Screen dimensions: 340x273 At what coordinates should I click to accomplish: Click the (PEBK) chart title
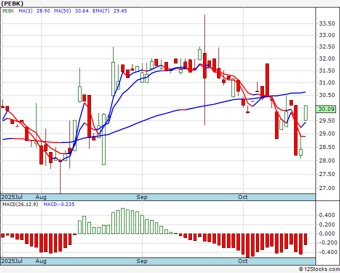pyautogui.click(x=12, y=3)
